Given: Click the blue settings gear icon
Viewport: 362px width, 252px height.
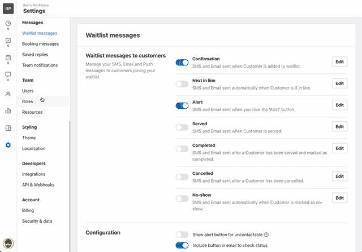Looking at the screenshot, I should [8, 145].
